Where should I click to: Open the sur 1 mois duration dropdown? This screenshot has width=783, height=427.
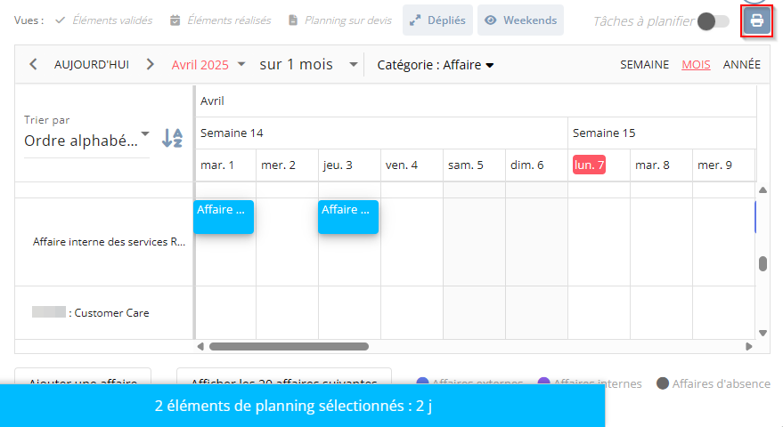coord(308,65)
